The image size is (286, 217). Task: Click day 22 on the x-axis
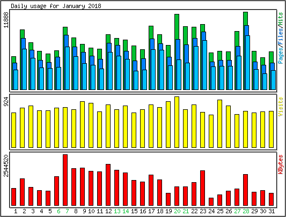[194, 211]
